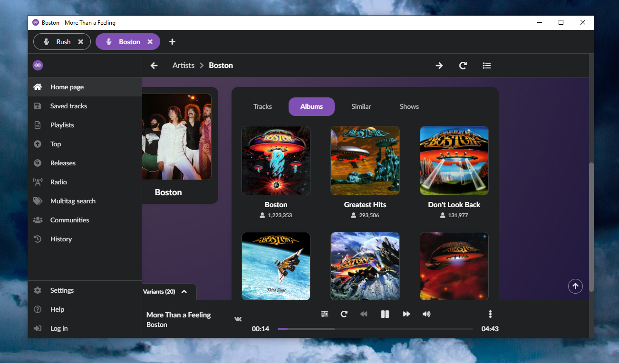
Task: Open Communities in sidebar
Action: (x=85, y=220)
